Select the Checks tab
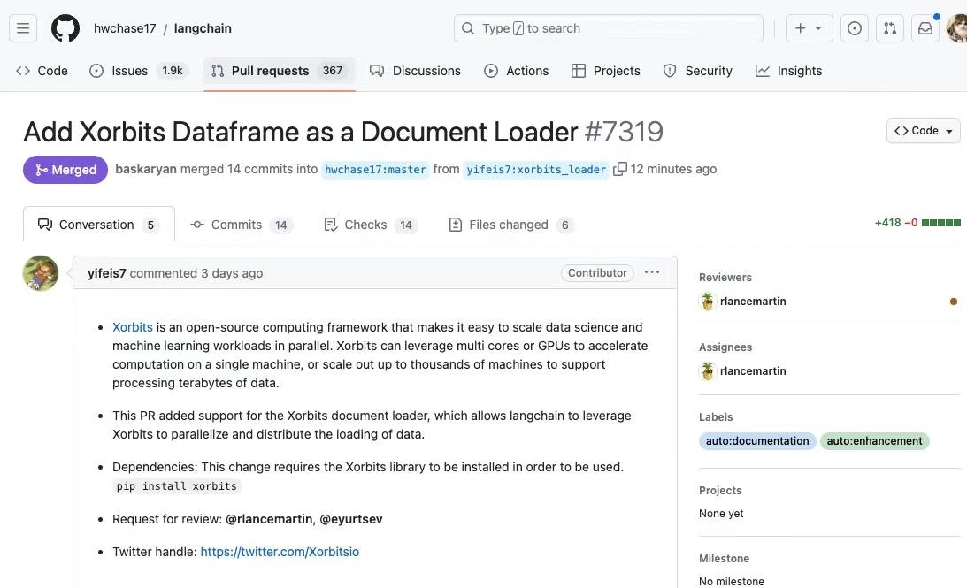 click(x=370, y=225)
